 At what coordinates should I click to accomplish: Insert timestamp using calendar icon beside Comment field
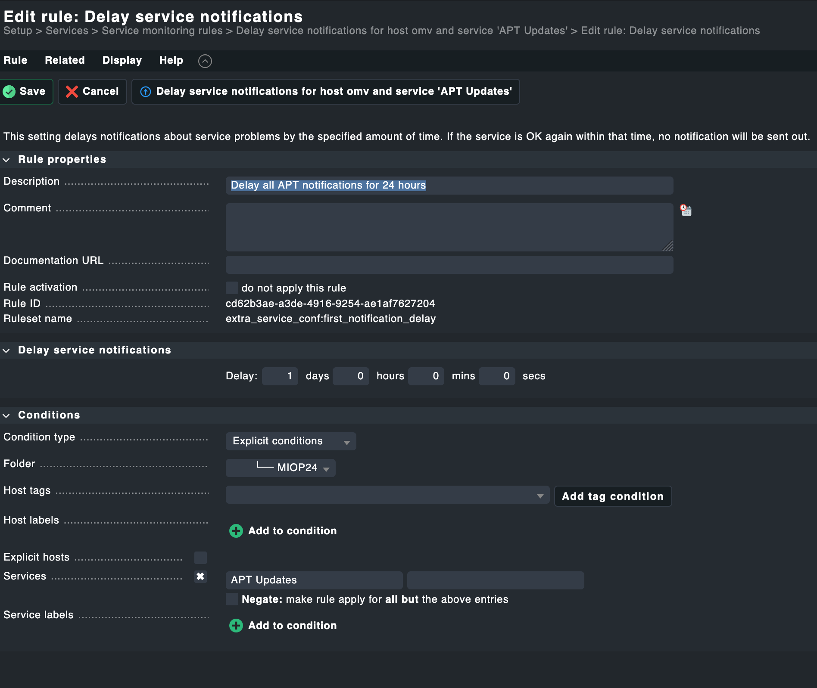(x=686, y=211)
